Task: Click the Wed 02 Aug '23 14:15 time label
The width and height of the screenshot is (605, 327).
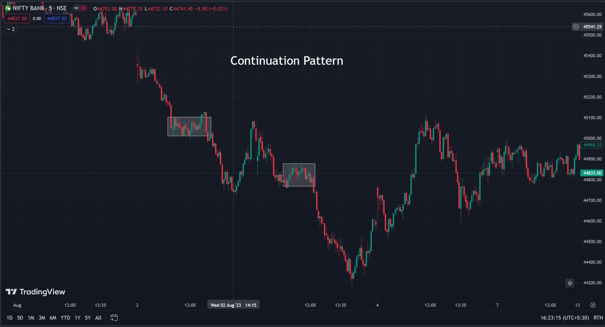Action: [233, 305]
